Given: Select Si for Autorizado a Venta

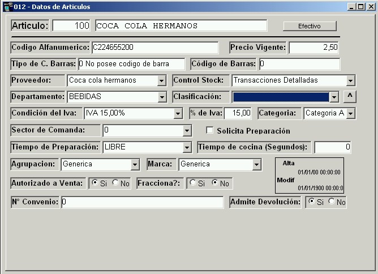Looking at the screenshot, I should coord(95,183).
